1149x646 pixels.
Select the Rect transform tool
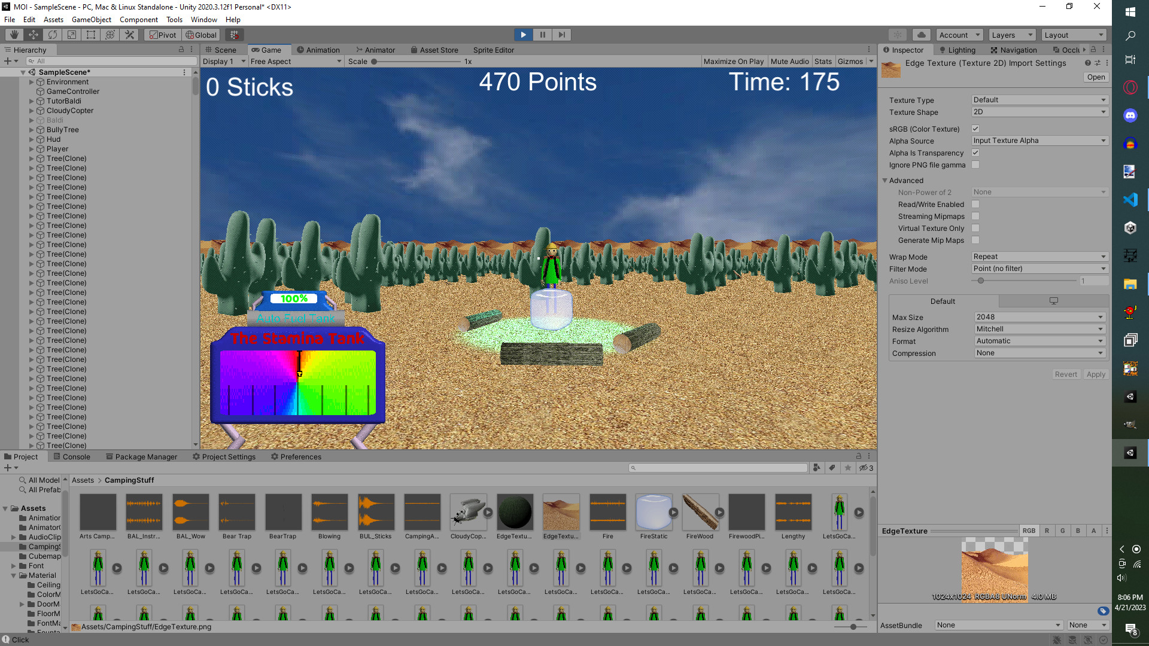click(x=91, y=35)
